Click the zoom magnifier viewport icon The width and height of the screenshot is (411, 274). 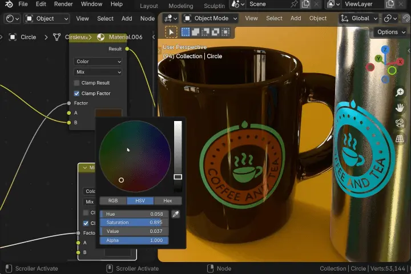tap(400, 92)
